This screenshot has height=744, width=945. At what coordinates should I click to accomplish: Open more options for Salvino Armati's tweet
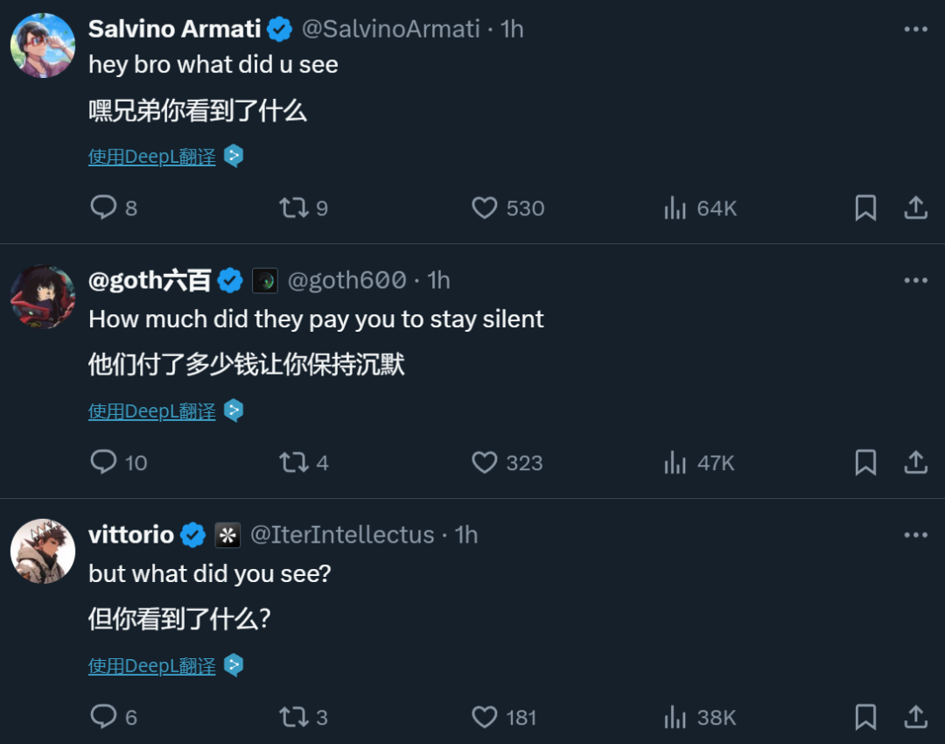(915, 29)
